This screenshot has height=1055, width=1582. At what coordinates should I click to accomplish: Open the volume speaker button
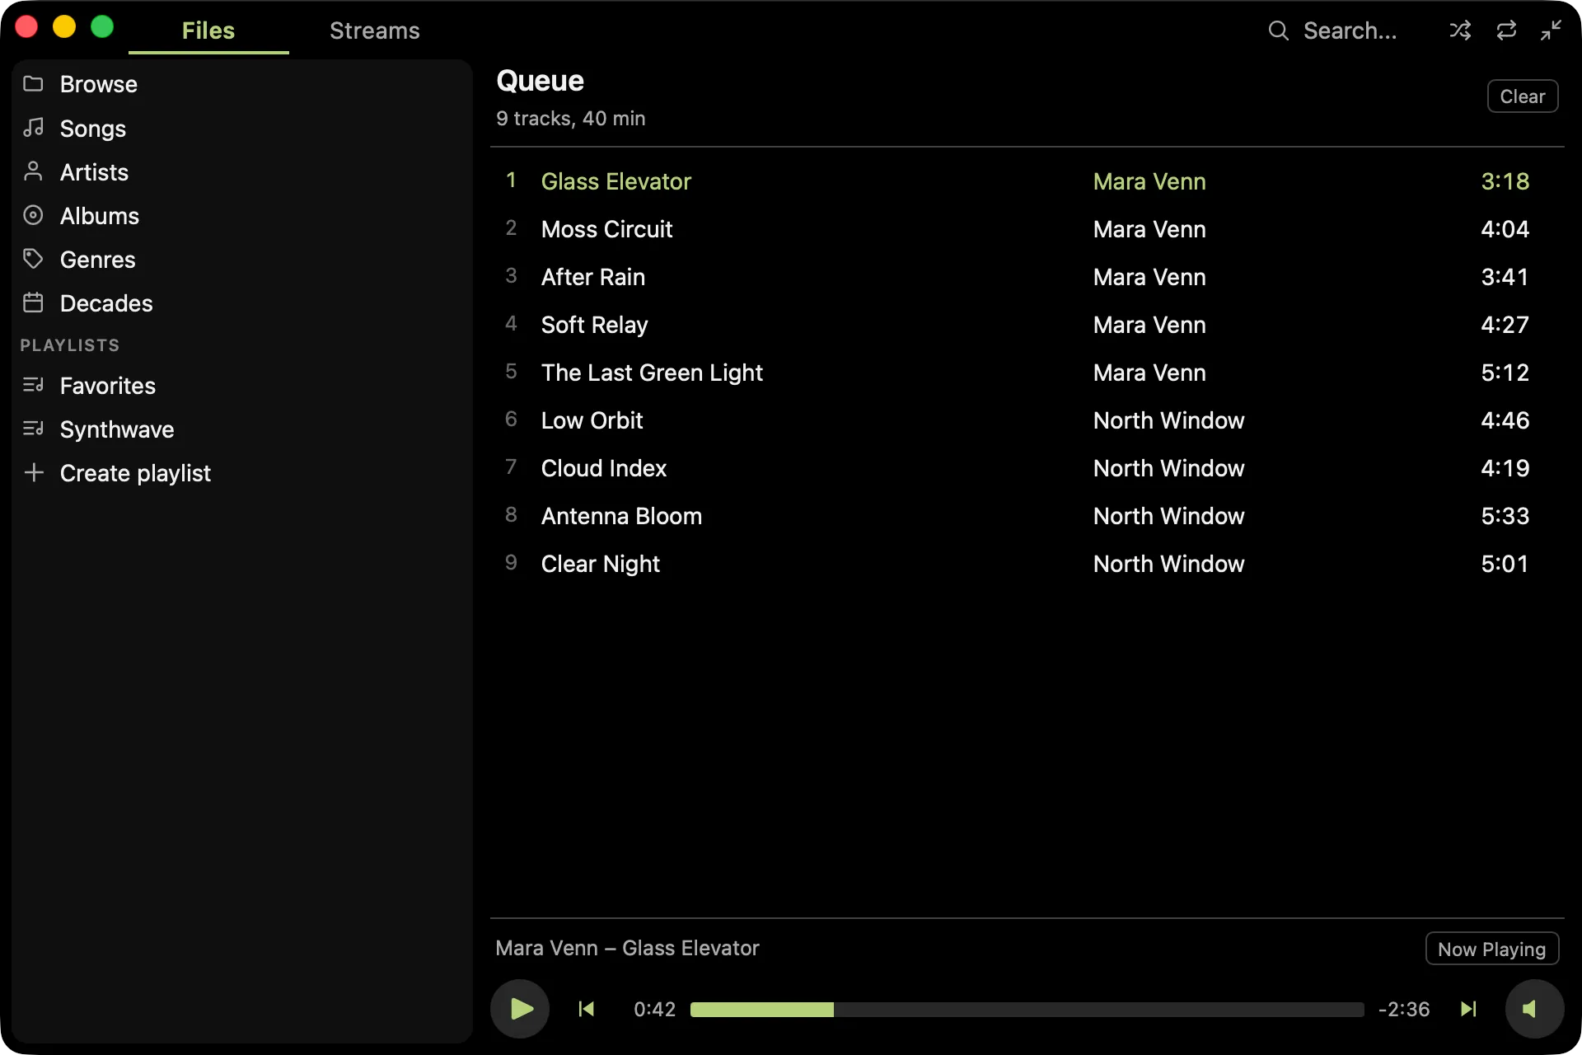tap(1534, 1009)
